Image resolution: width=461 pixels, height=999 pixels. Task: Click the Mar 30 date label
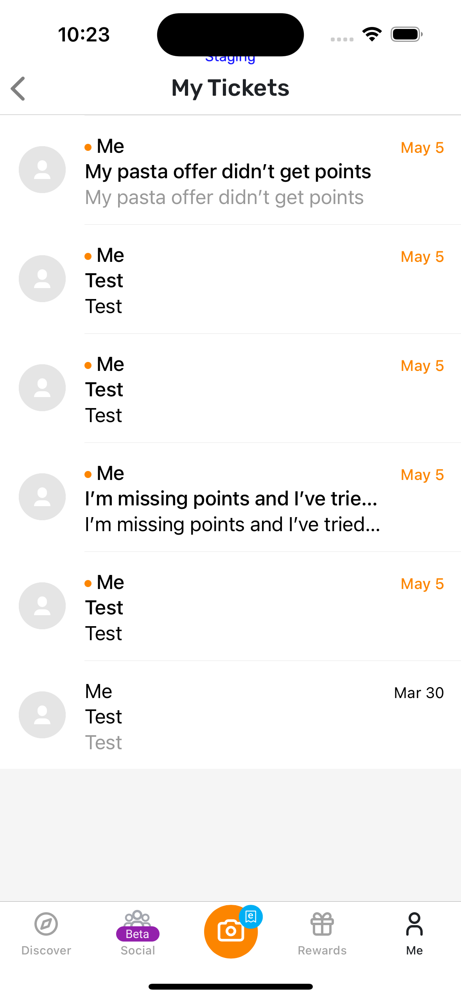(x=418, y=693)
